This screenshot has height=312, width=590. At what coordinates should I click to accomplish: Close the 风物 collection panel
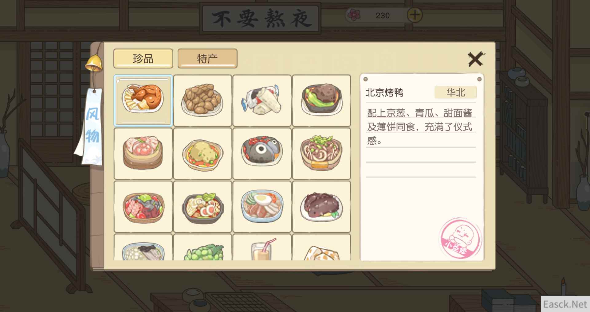tap(476, 59)
